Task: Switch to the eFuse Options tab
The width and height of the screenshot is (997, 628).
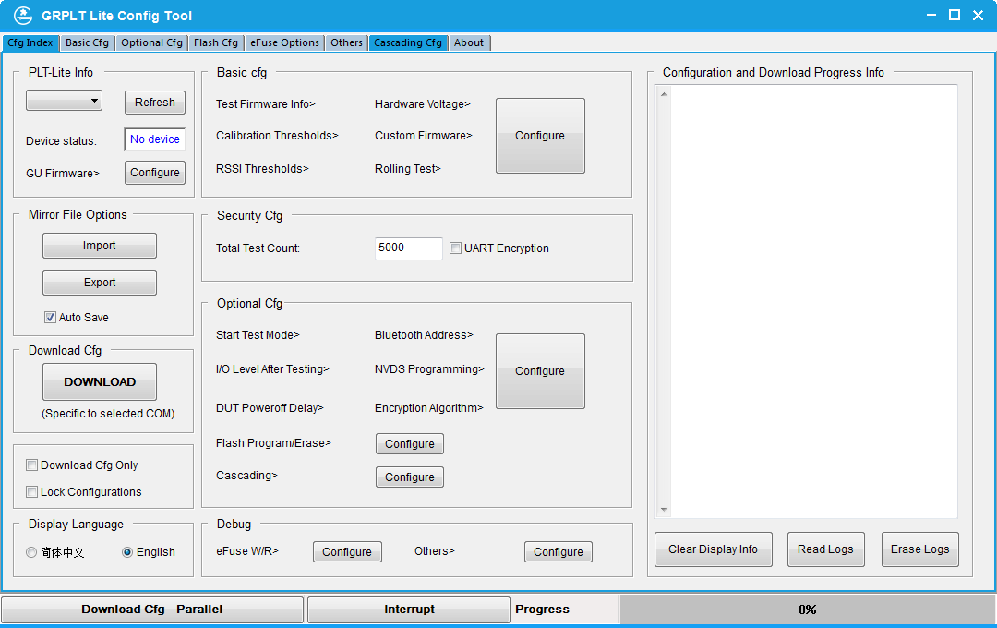Action: point(284,42)
